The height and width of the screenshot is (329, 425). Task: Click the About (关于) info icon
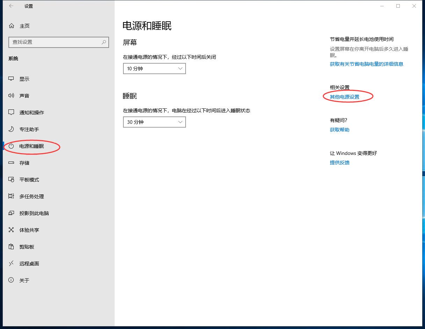(11, 280)
